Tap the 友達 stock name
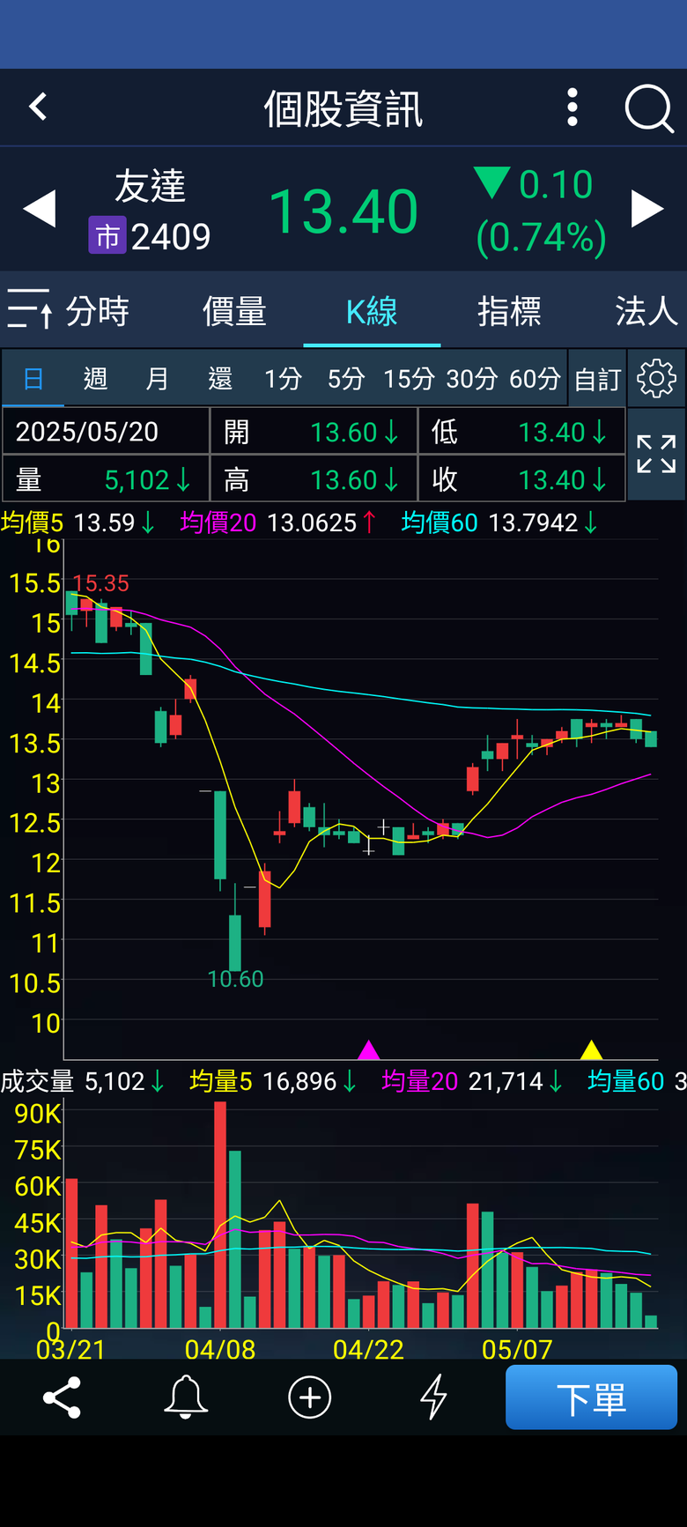This screenshot has width=687, height=1527. pos(150,187)
